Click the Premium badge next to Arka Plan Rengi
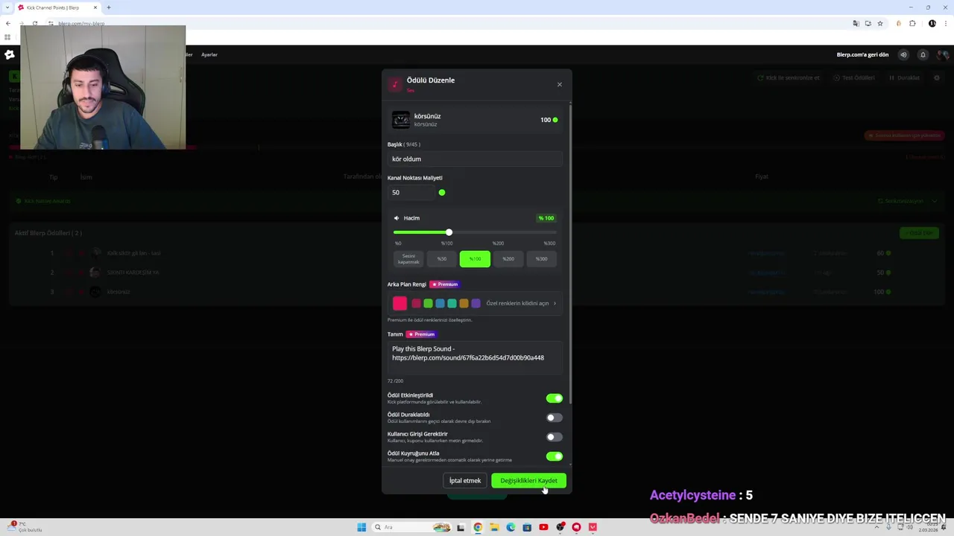 (x=445, y=284)
